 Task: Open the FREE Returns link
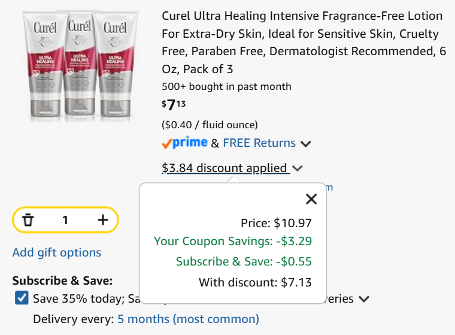[x=259, y=143]
